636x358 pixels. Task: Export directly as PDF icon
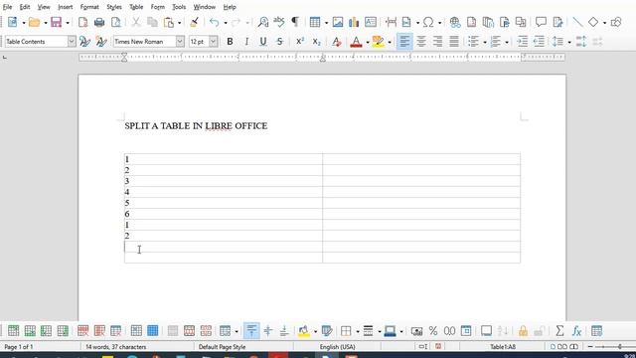click(x=83, y=22)
